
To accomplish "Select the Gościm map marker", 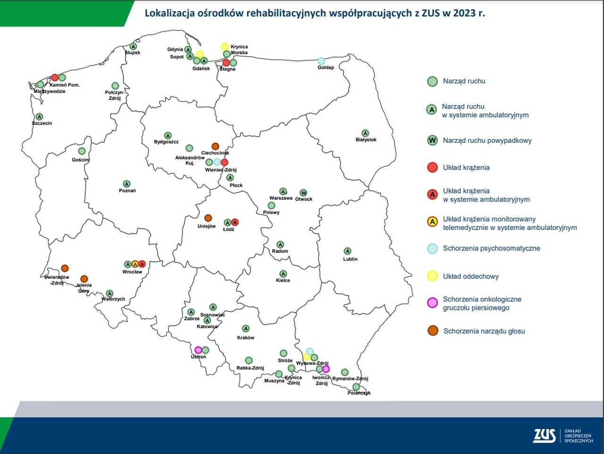I will click(x=82, y=151).
